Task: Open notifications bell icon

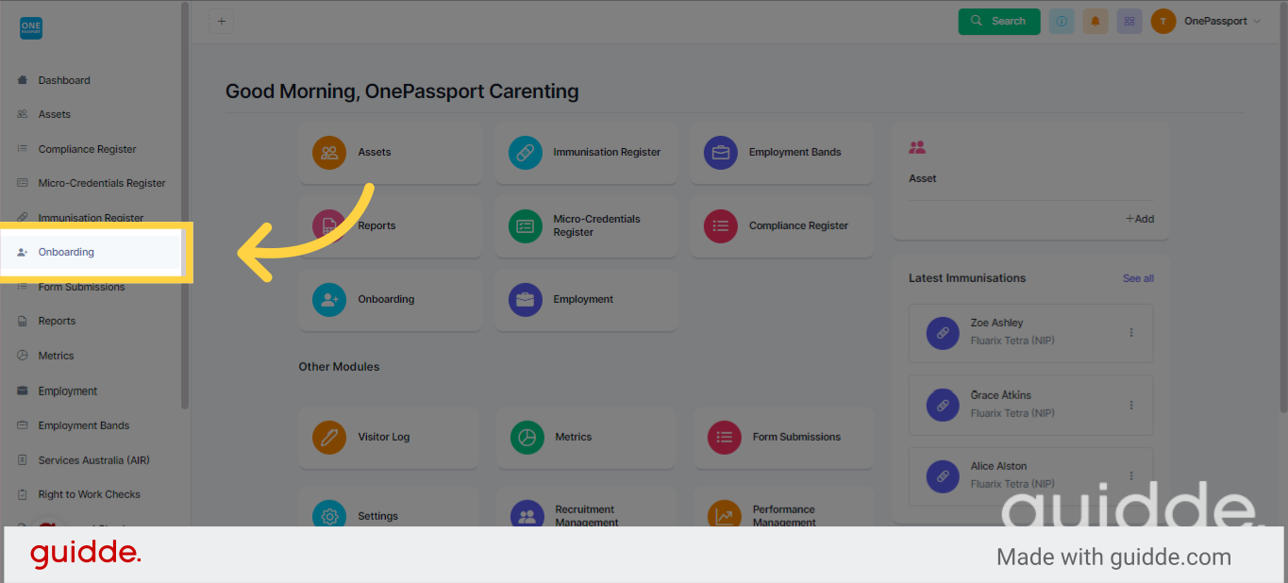Action: coord(1096,21)
